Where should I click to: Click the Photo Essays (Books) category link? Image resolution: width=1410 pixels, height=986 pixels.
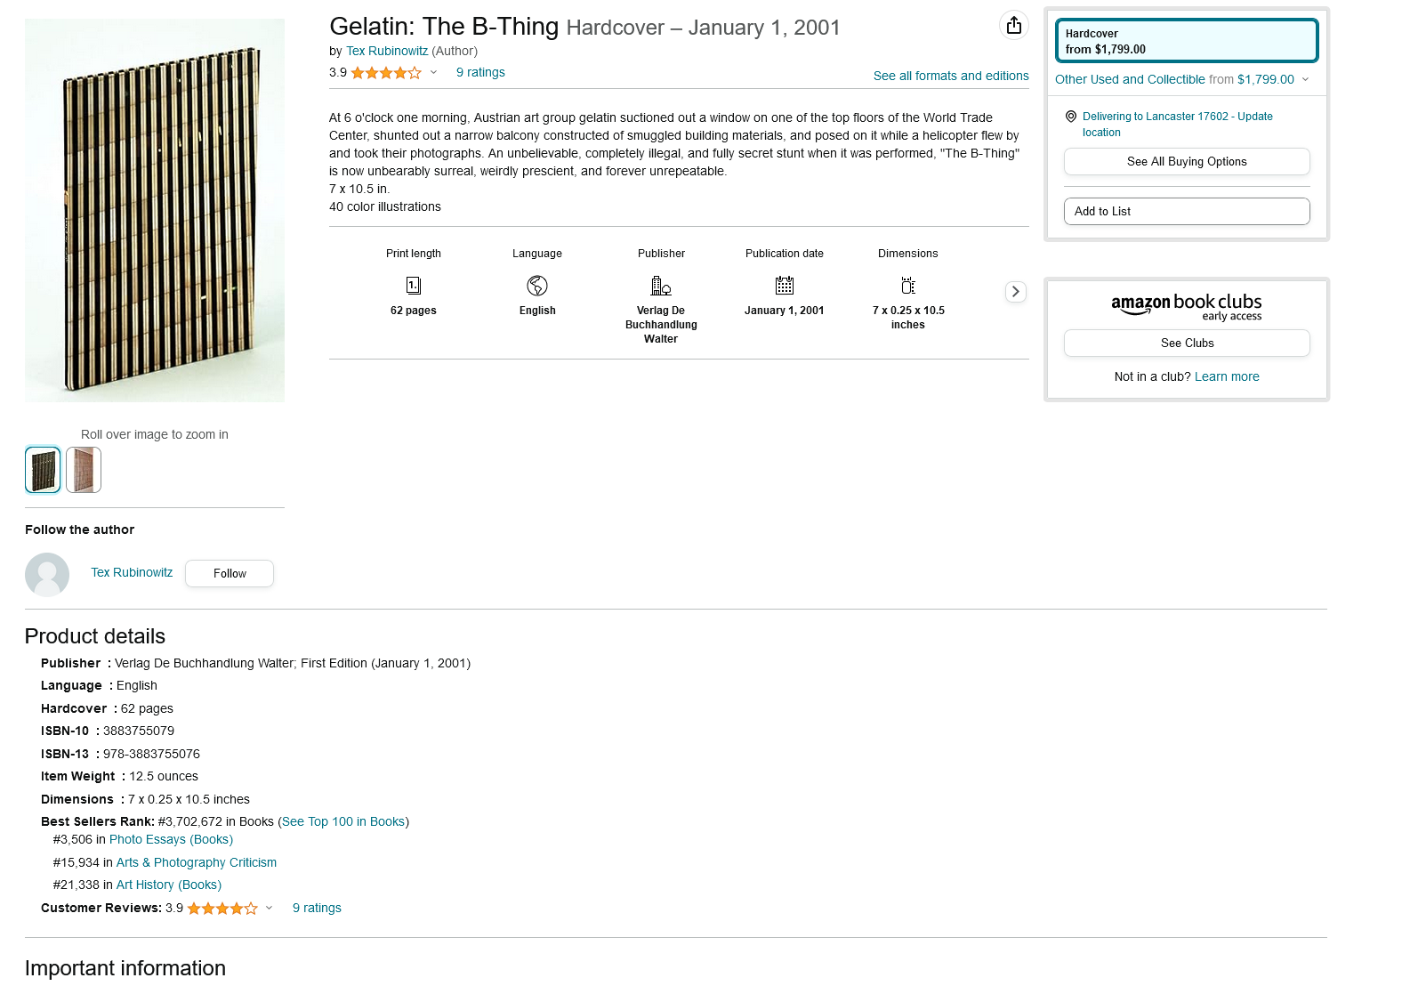tap(171, 840)
